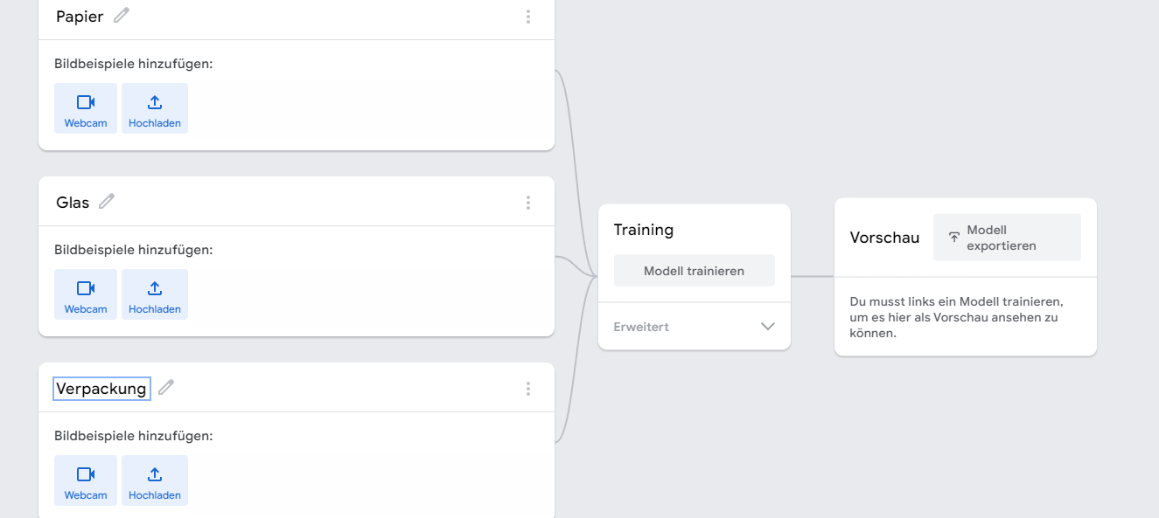
Task: Open the three-dot menu of the Papier class
Action: tap(528, 16)
